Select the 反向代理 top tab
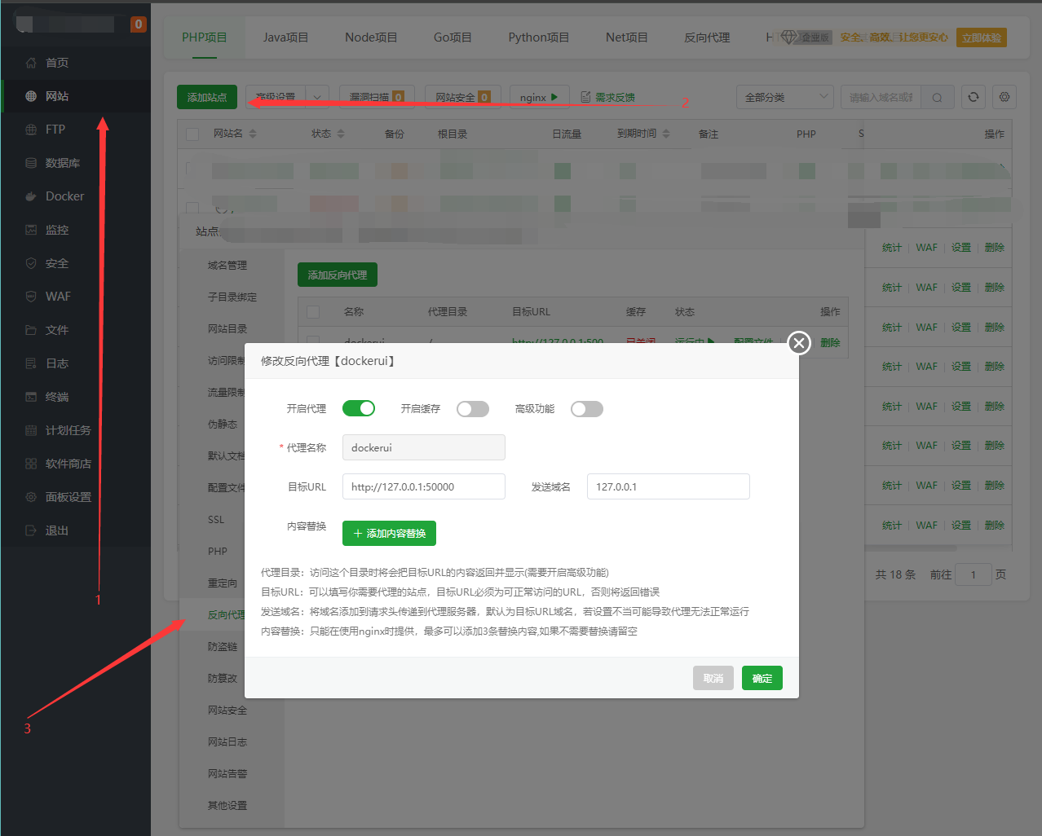This screenshot has height=836, width=1042. 707,37
